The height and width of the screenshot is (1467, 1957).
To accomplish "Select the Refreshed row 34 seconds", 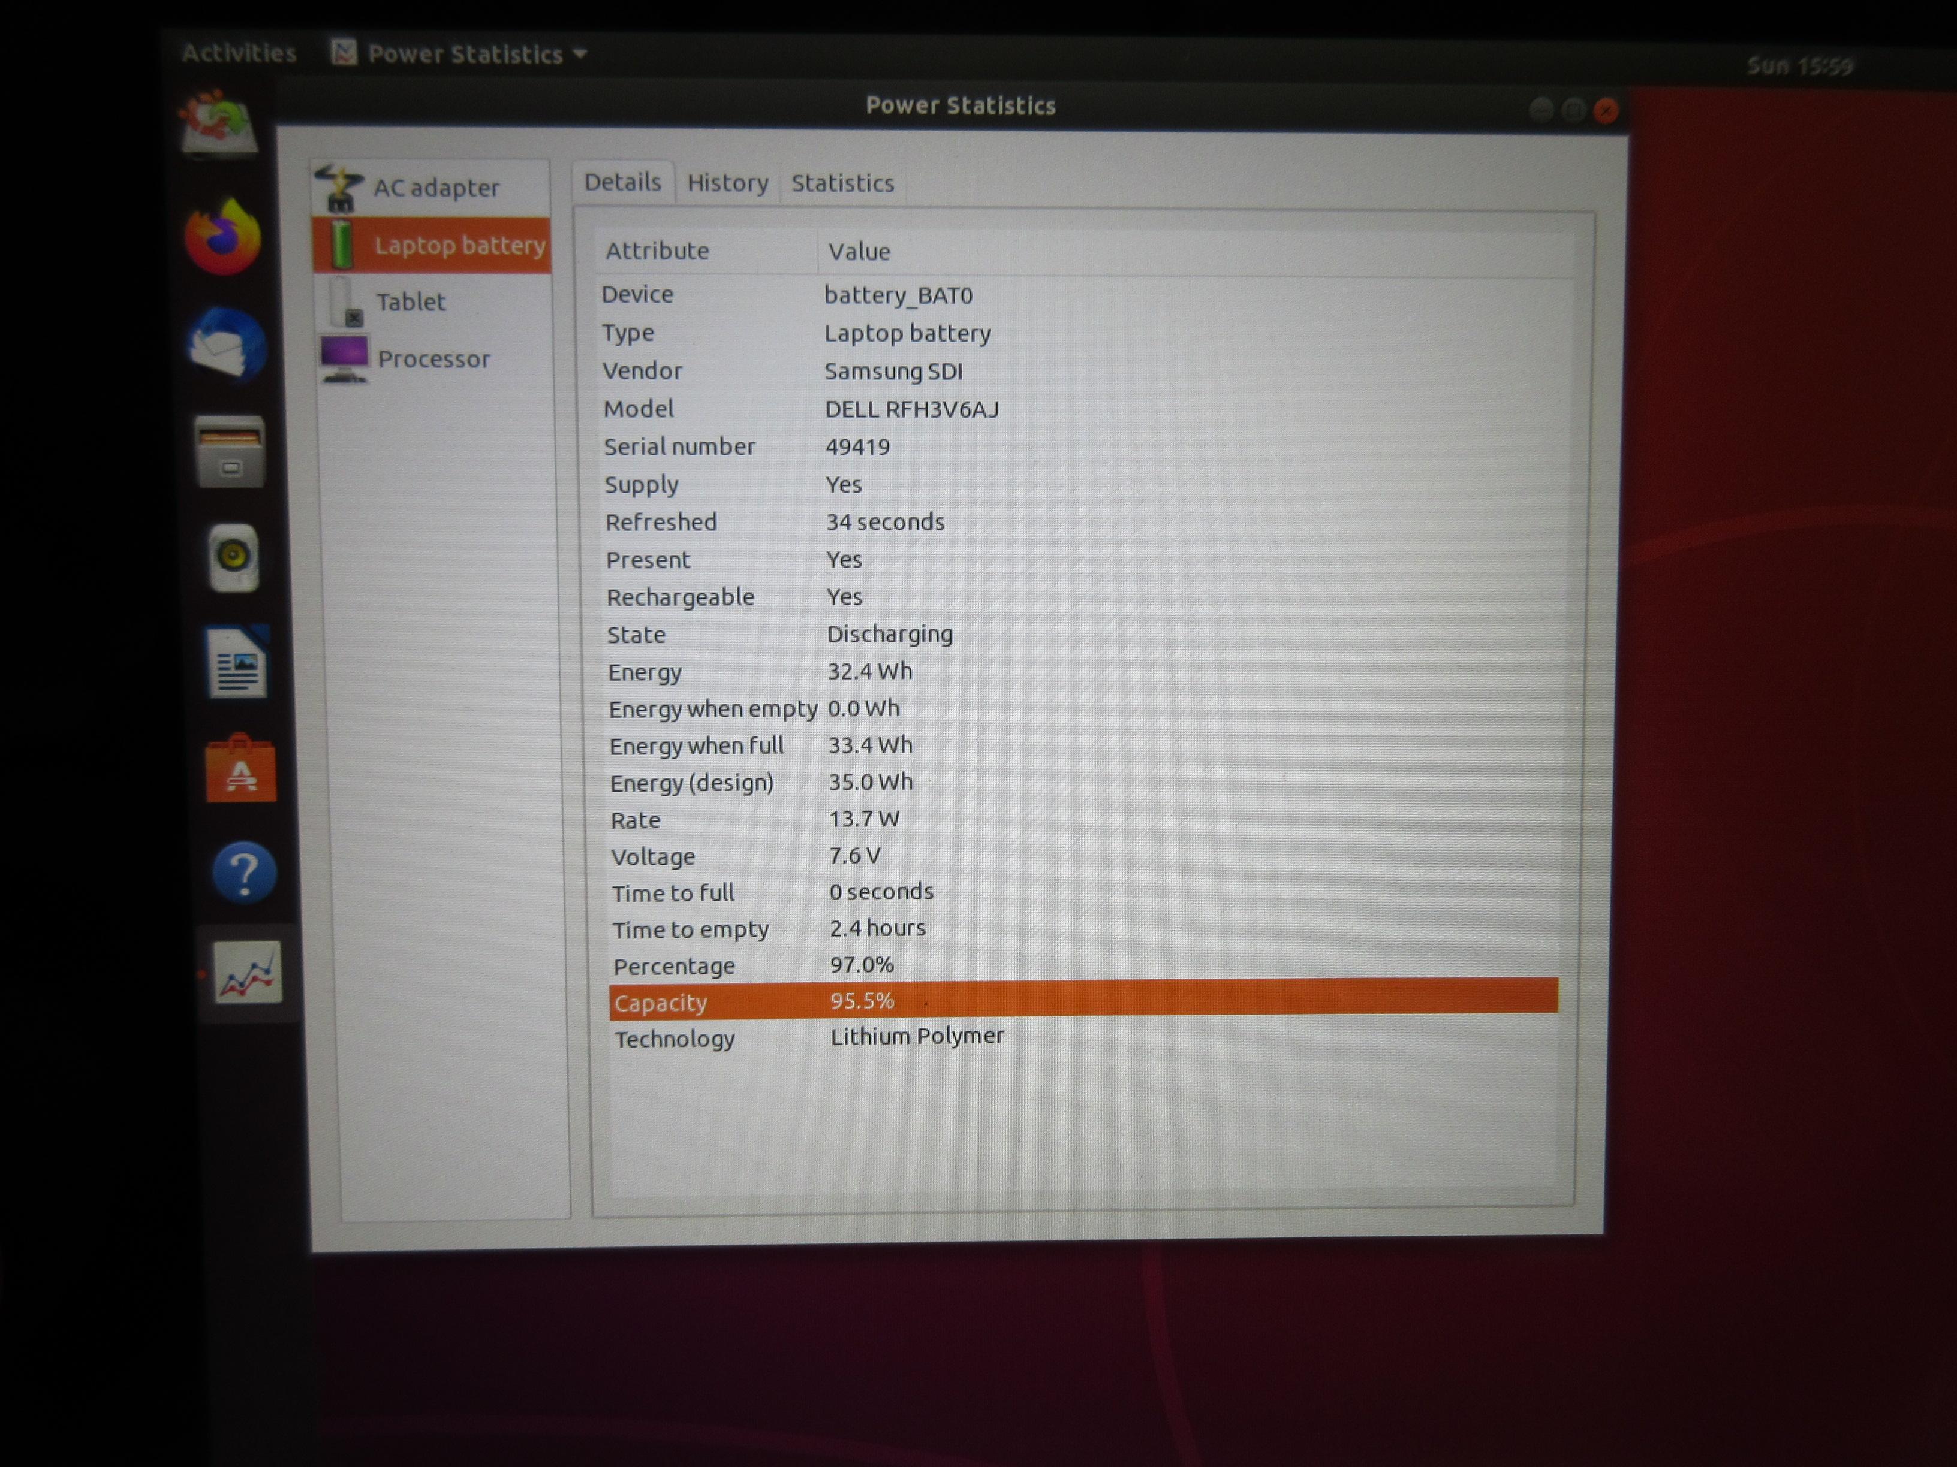I will [x=1086, y=522].
